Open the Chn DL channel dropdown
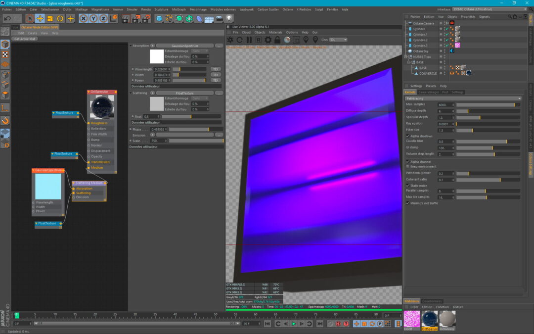Screen dimensions: 534x334 pos(339,40)
